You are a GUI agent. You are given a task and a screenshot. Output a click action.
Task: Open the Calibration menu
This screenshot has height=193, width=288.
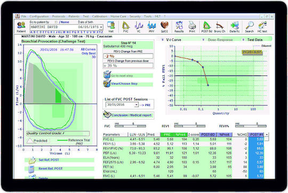point(100,16)
